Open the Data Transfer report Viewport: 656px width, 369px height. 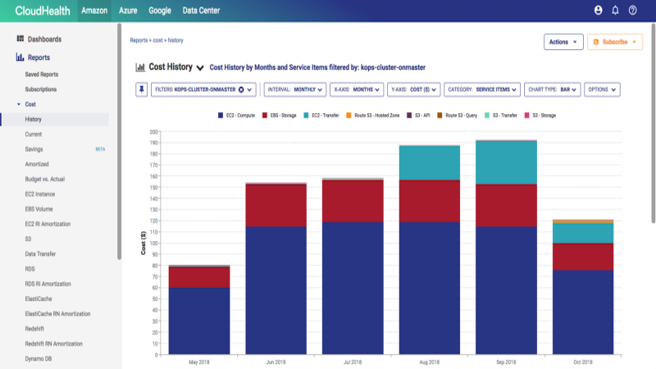[40, 254]
